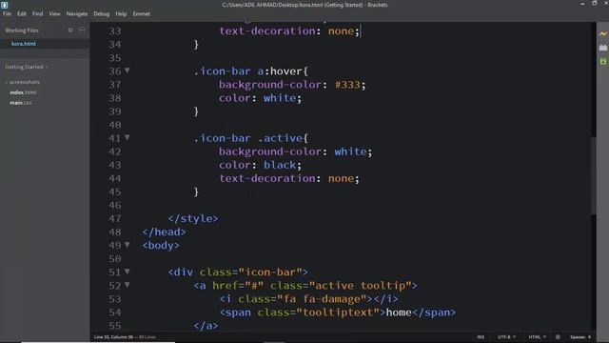Viewport: 609px width, 343px height.
Task: Start Live Preview with the lightning bolt icon
Action: [602, 34]
